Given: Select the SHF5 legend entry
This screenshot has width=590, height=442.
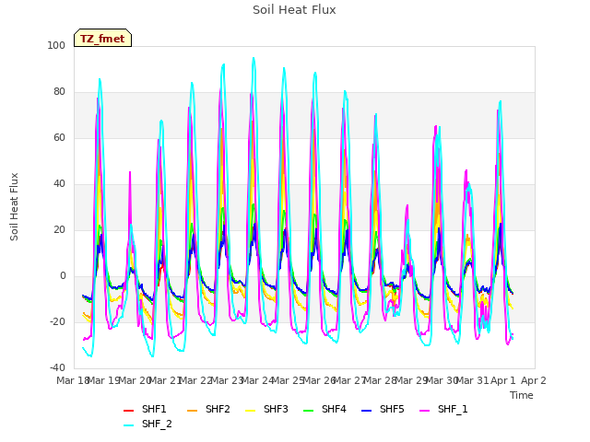Looking at the screenshot, I should [x=383, y=409].
